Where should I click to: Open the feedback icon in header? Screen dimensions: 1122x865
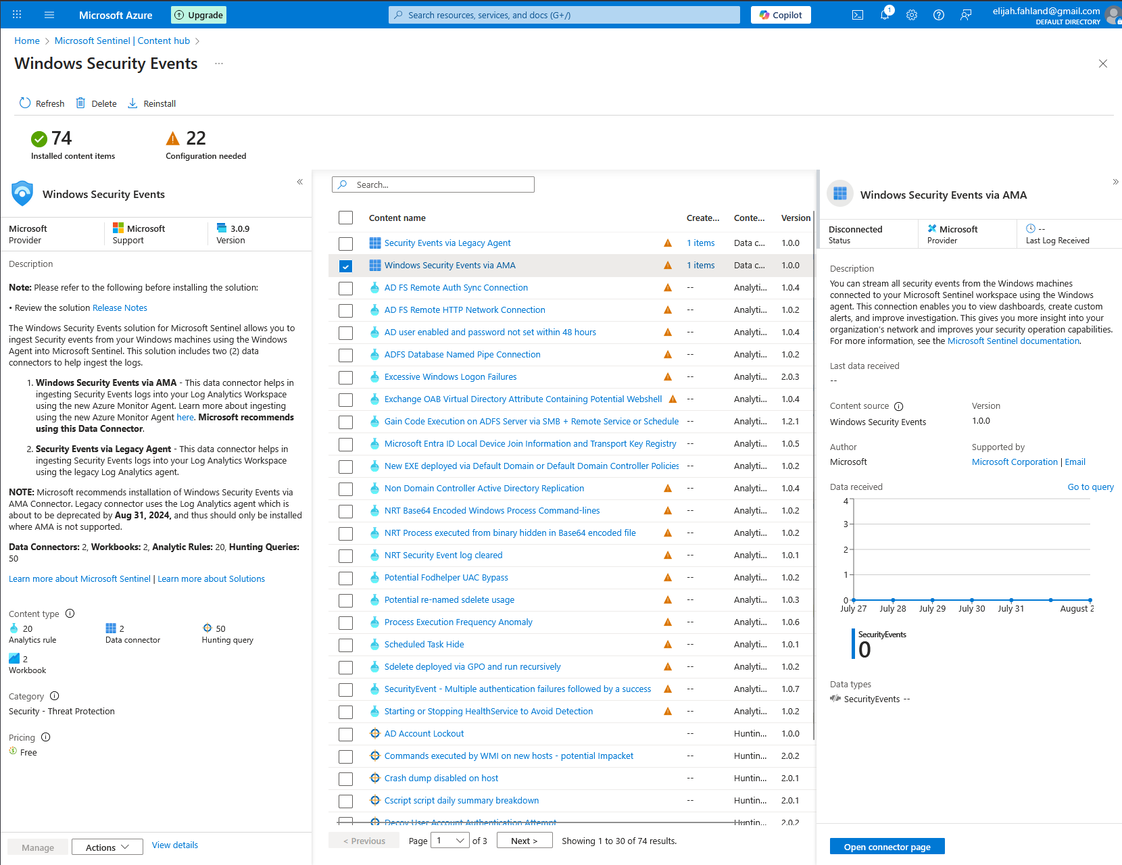click(x=966, y=15)
